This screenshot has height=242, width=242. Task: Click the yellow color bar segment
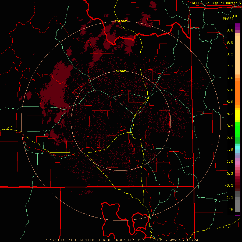(x=237, y=115)
